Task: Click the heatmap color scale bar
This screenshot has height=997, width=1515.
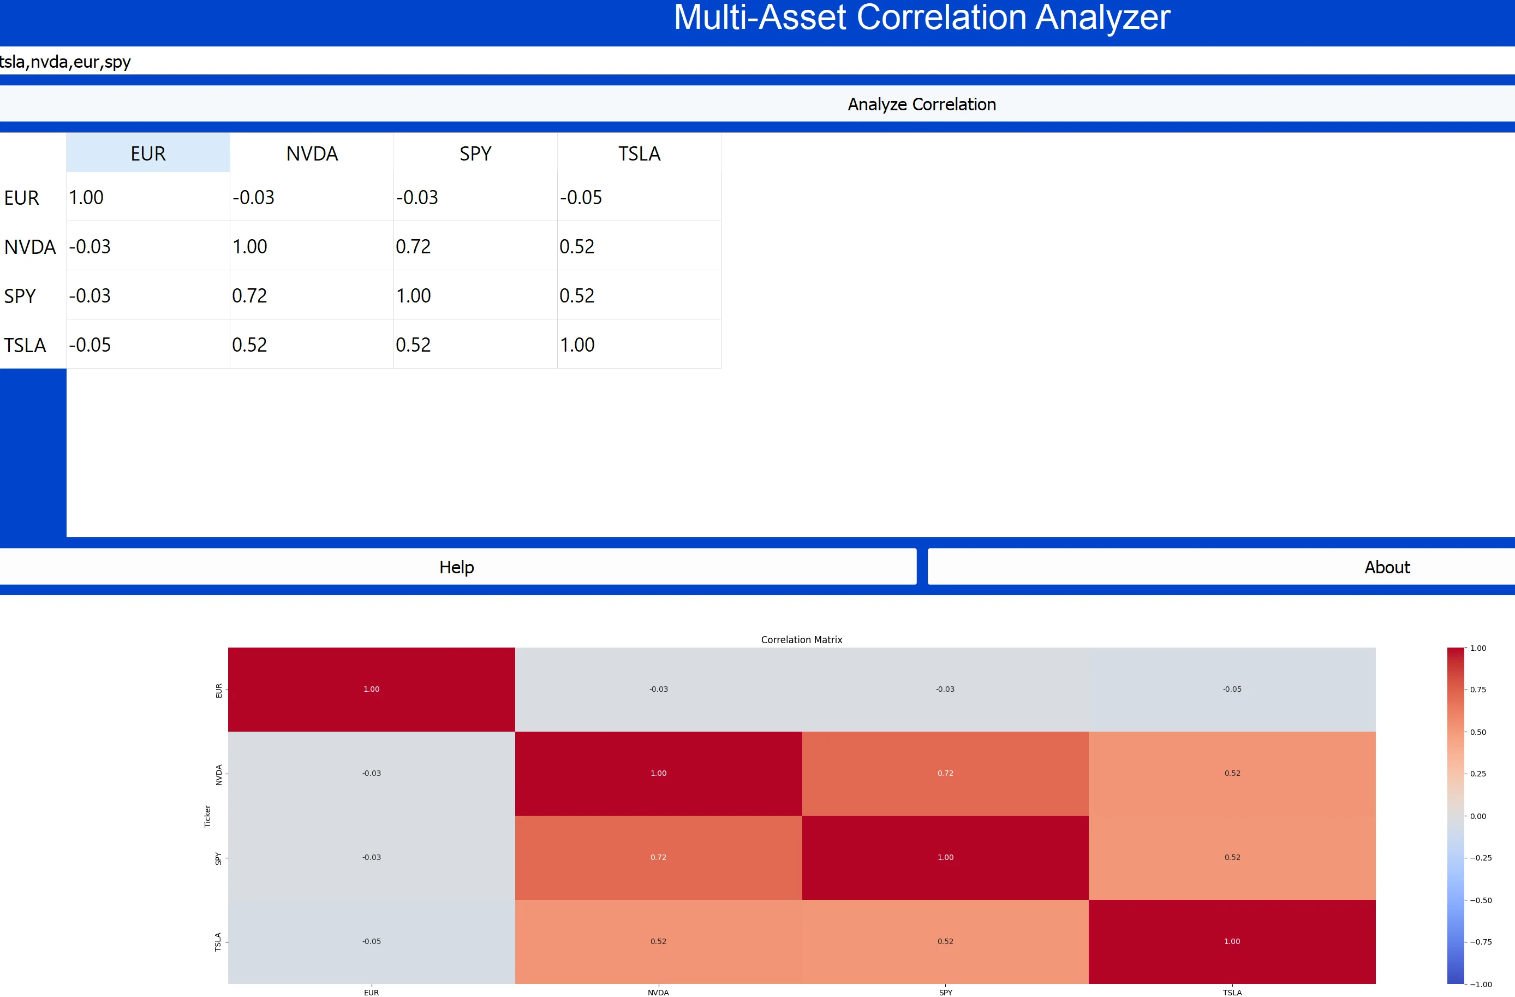Action: [1455, 815]
